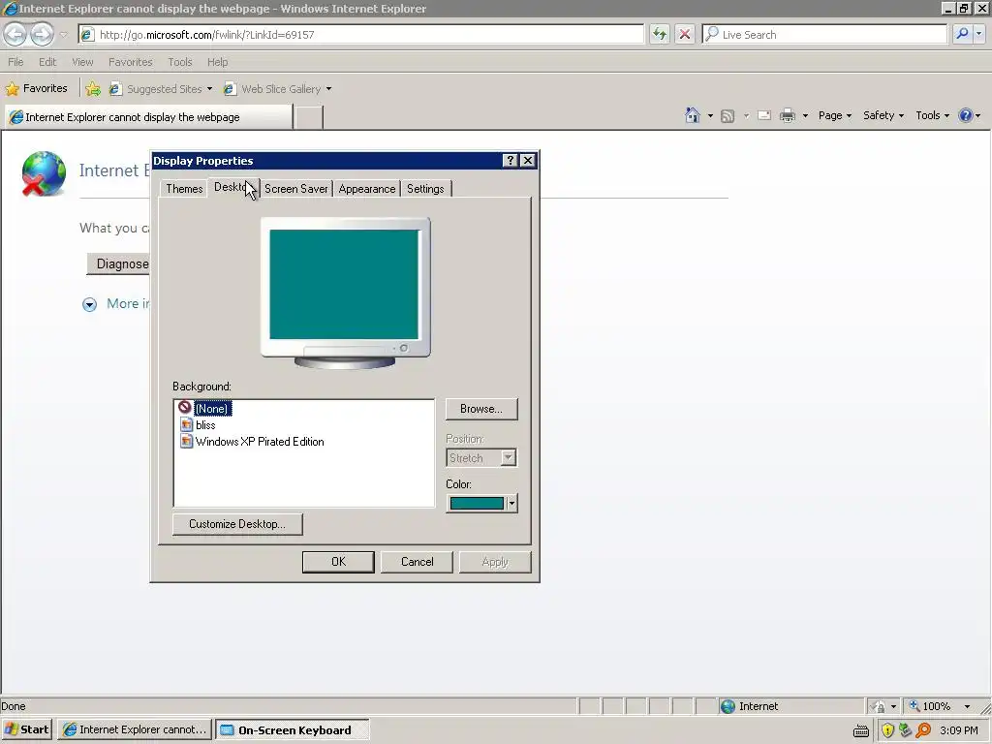This screenshot has width=992, height=744.
Task: Open a new blank tab
Action: tap(309, 117)
